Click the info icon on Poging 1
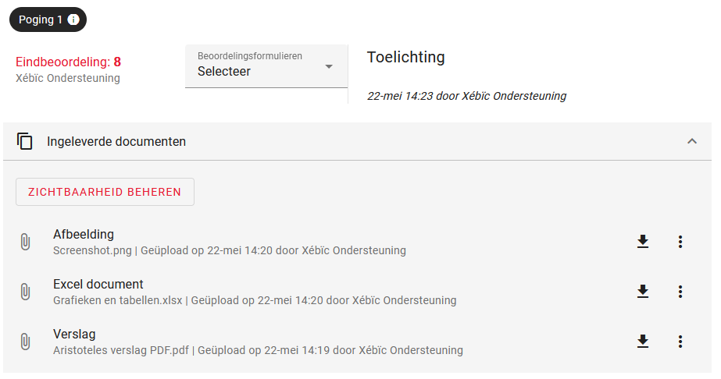This screenshot has width=721, height=379. [73, 19]
